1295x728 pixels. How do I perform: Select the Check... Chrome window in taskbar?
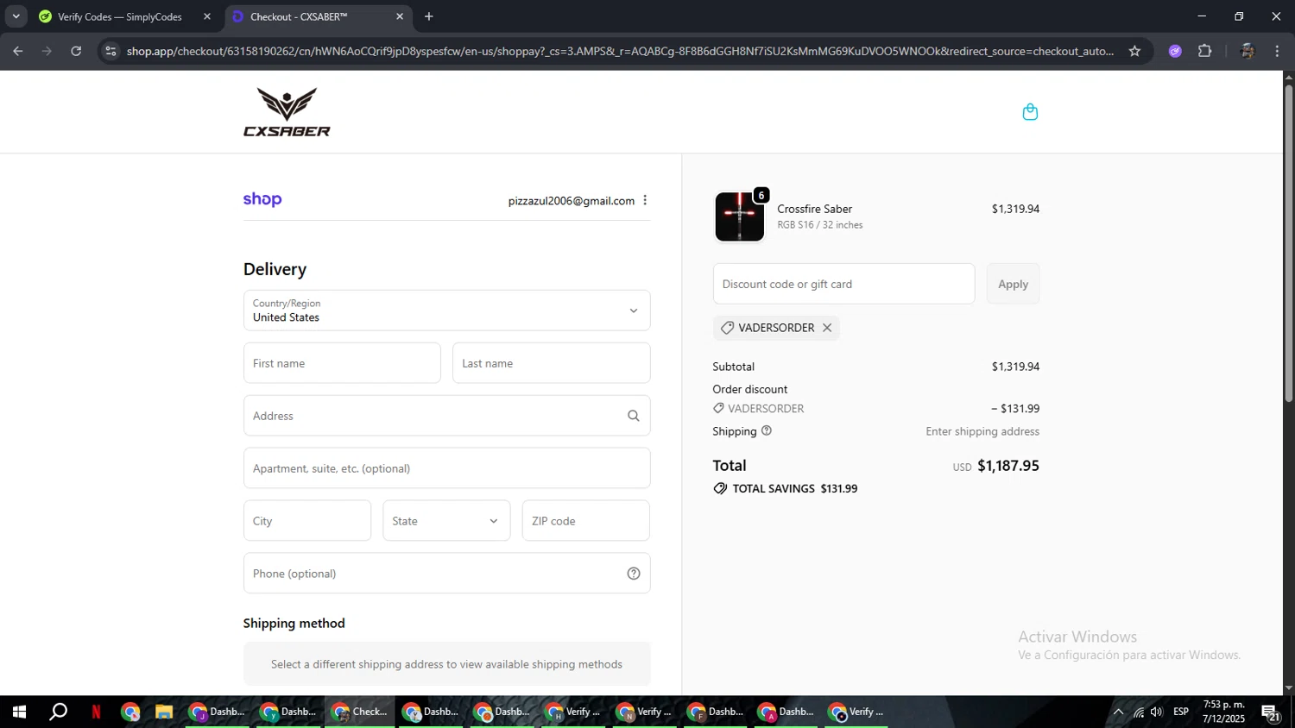tap(360, 712)
